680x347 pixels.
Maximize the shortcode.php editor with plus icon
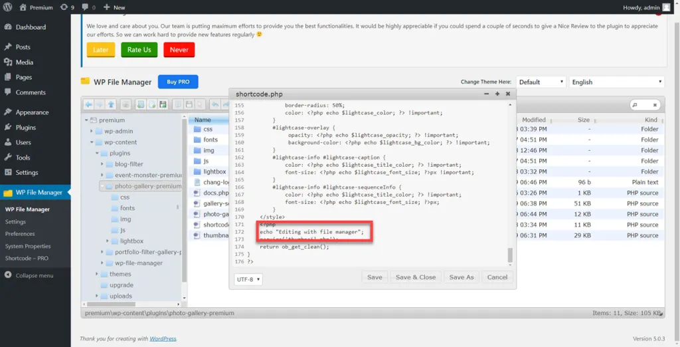(497, 94)
